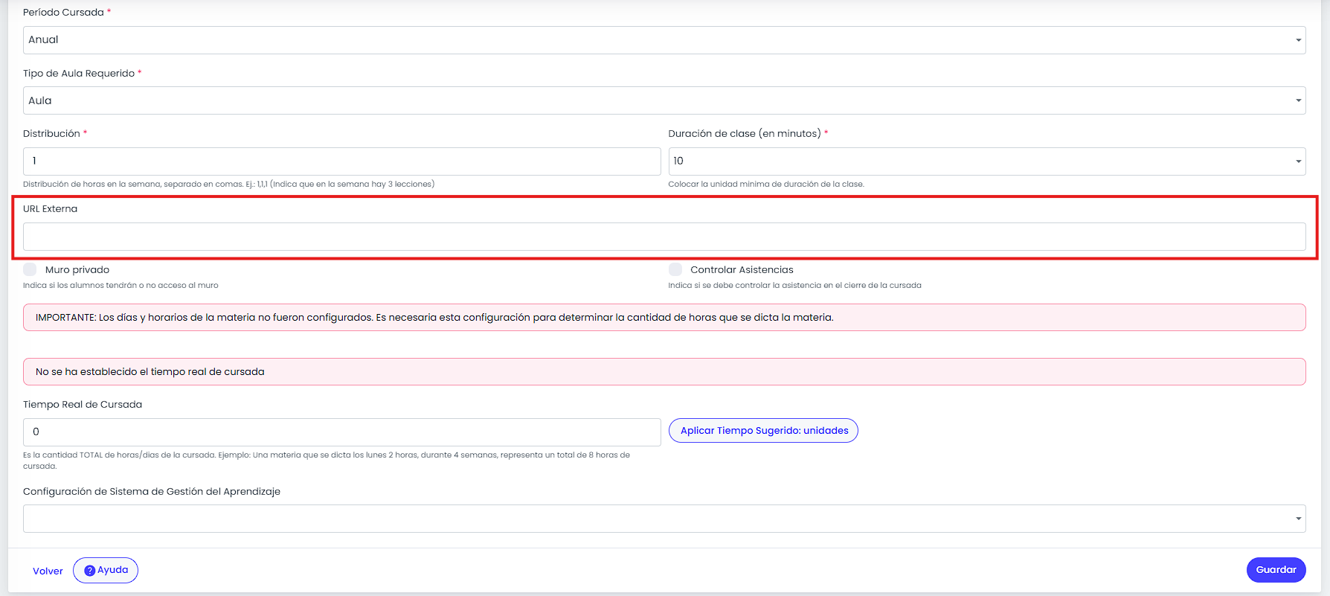Click the 'Colocar la unidad minima' hint text
The image size is (1330, 596).
click(766, 184)
